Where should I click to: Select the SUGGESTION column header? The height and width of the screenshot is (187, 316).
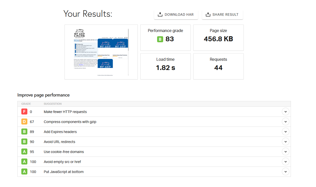[x=52, y=104]
